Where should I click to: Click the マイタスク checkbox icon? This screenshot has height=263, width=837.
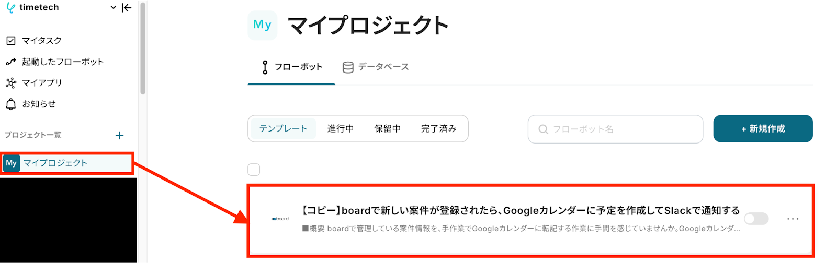pyautogui.click(x=10, y=40)
